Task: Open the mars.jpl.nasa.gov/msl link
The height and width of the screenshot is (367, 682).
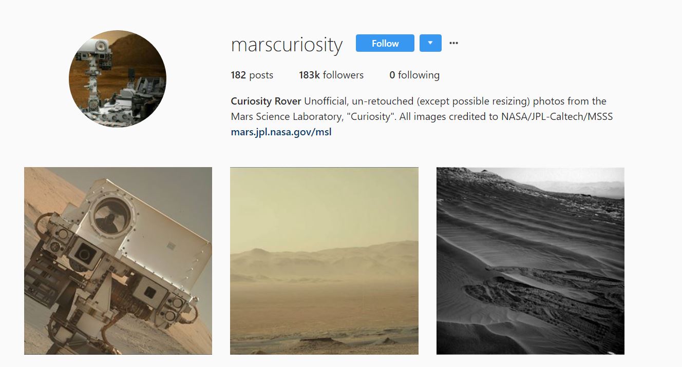Action: point(281,132)
